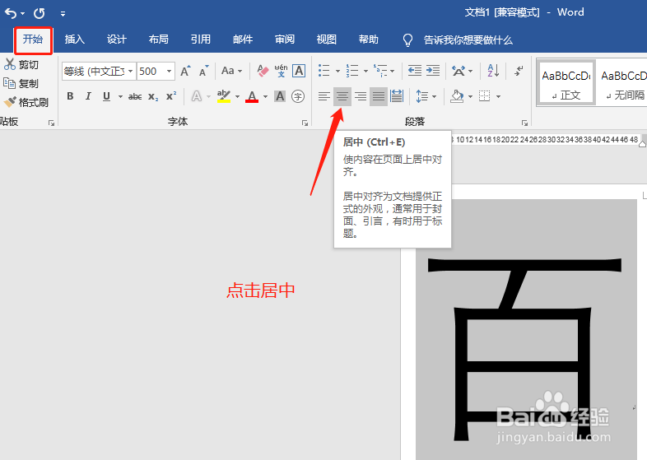
Task: Toggle superscript x²
Action: click(x=171, y=96)
